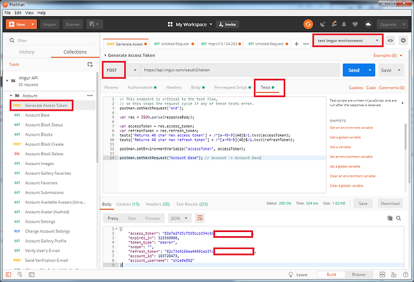Click Learn bulb in status bar

[298, 275]
